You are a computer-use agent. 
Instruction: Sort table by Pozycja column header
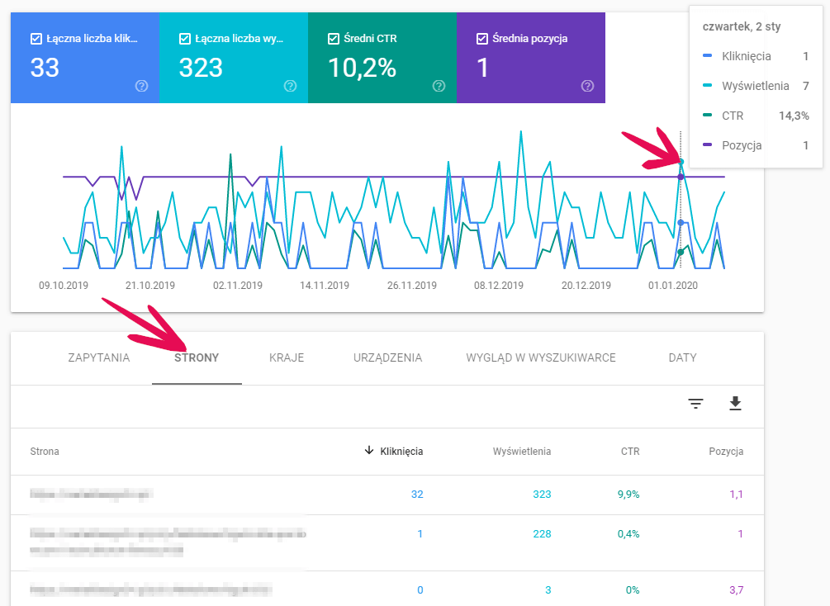[726, 452]
